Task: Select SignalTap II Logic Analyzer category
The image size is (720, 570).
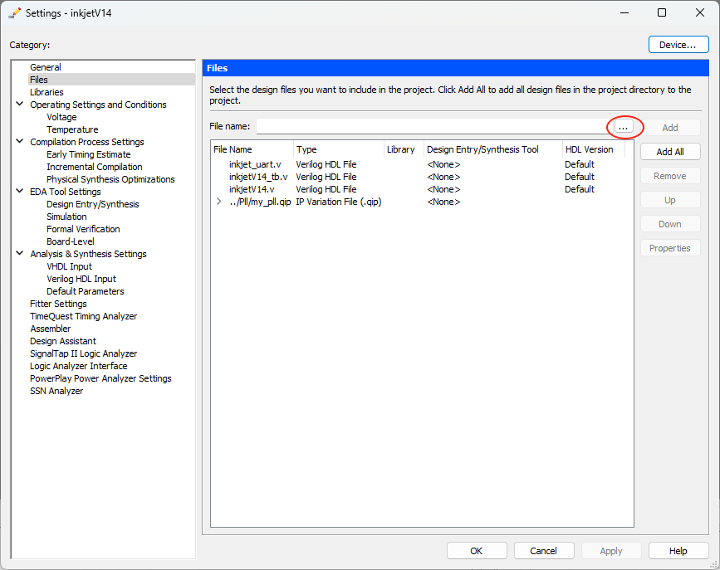Action: point(84,353)
